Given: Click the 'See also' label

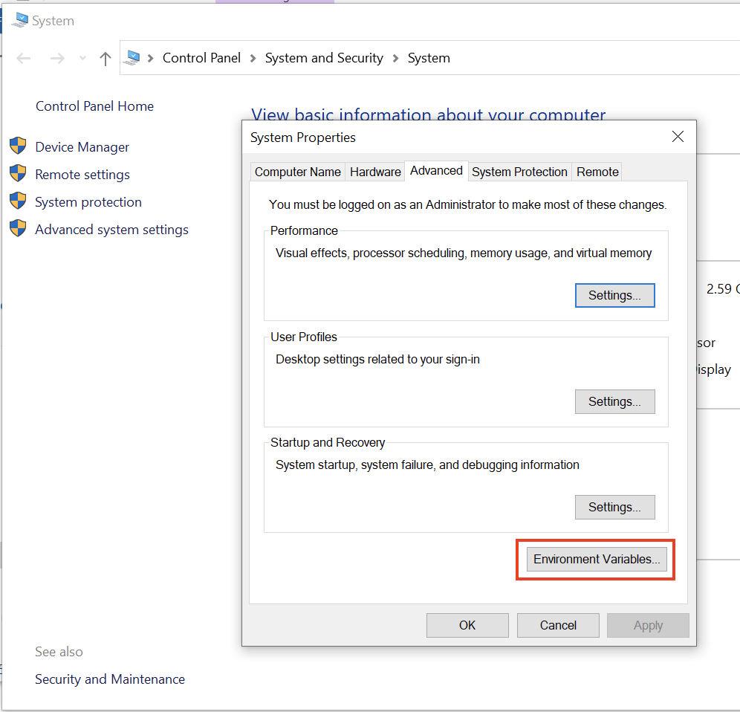Looking at the screenshot, I should [59, 652].
